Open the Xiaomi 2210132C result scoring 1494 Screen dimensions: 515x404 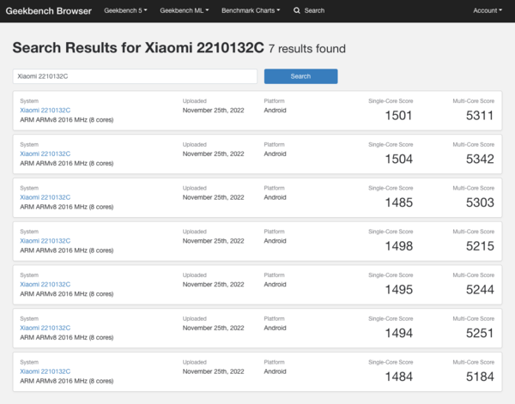45,328
